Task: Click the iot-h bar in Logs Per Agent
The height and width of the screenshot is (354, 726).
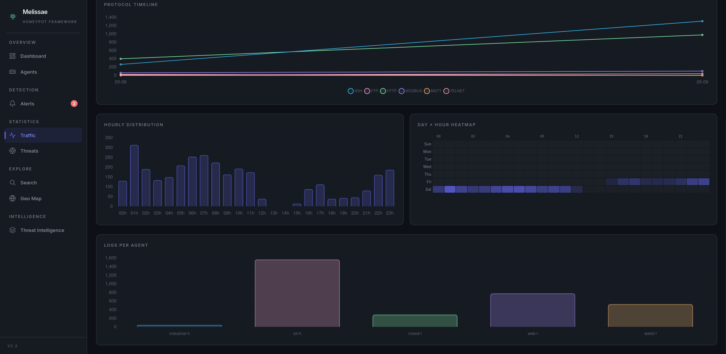Action: 297,293
